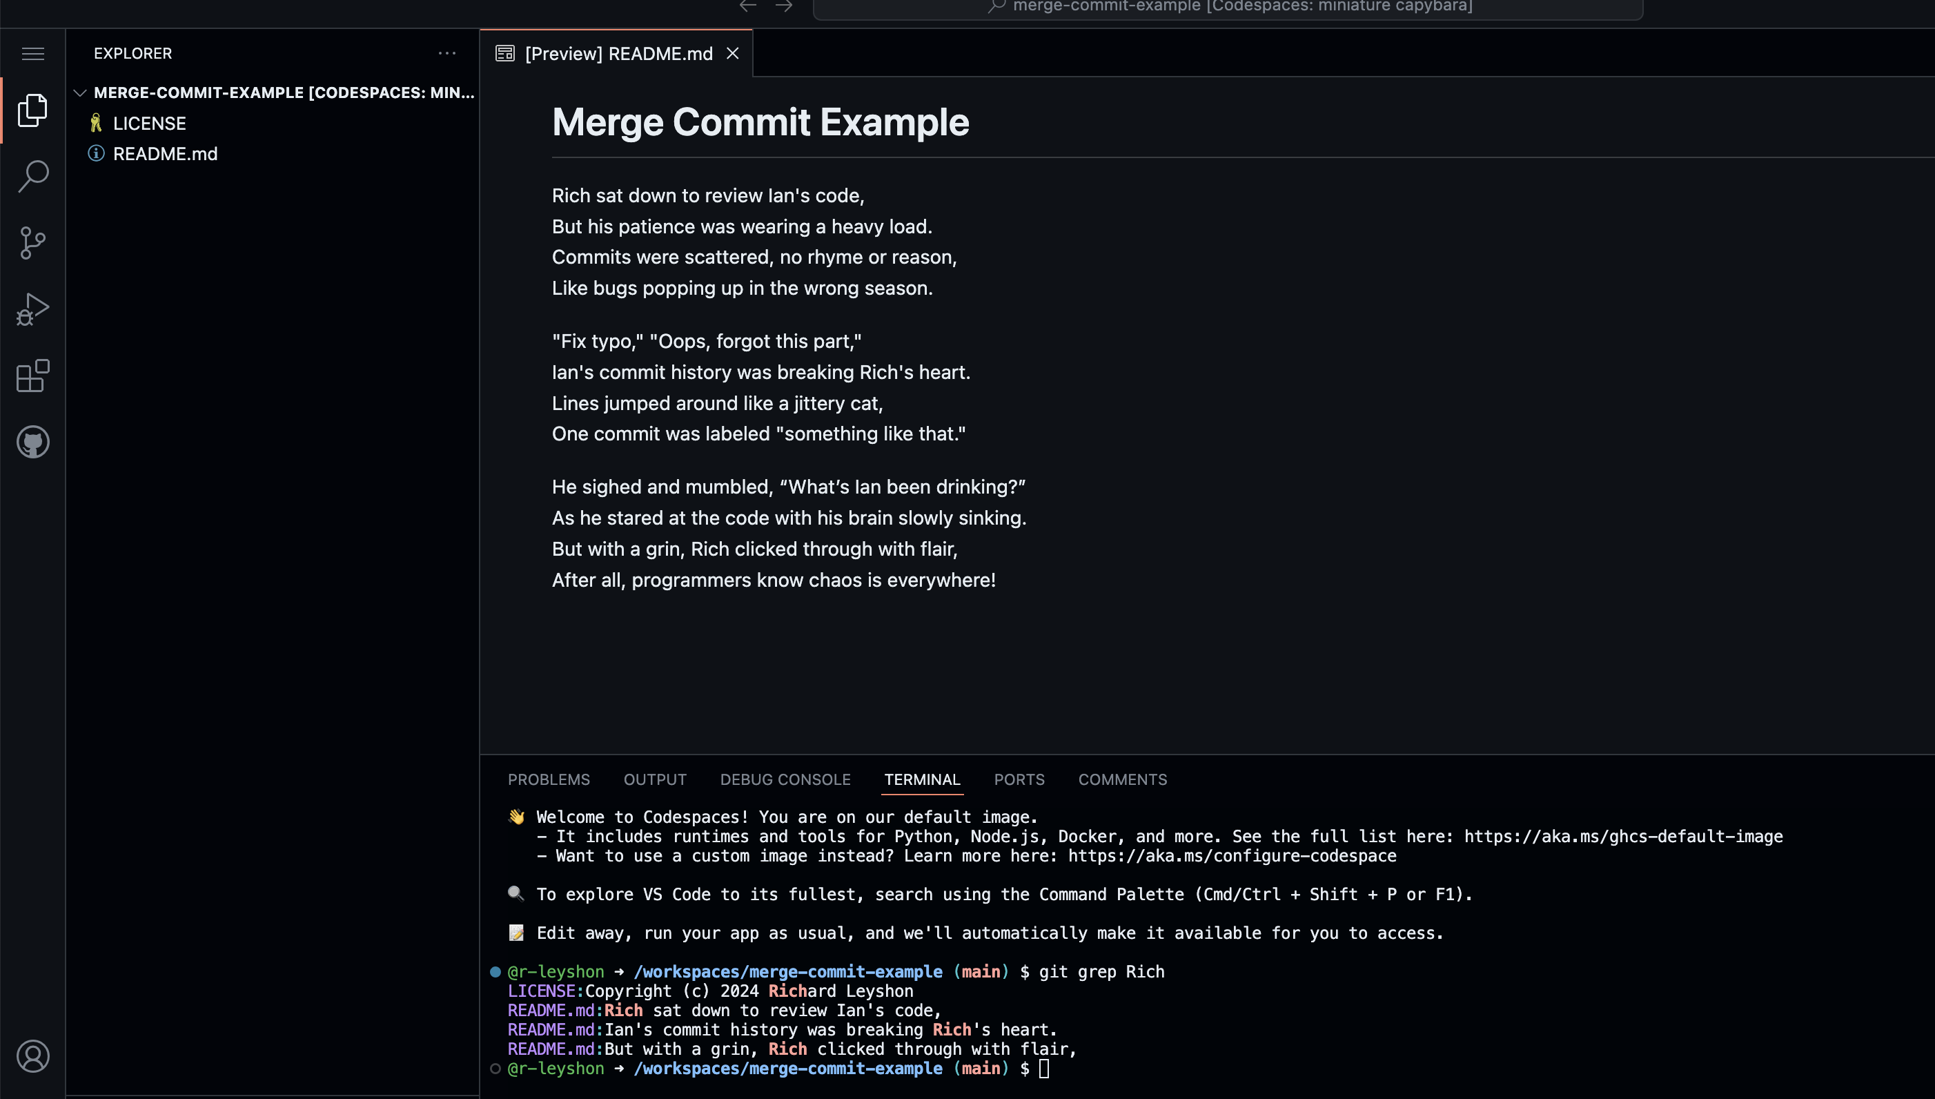This screenshot has width=1935, height=1099.
Task: Open the hamburger application menu
Action: (32, 54)
